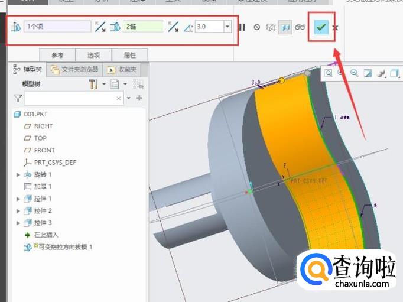The height and width of the screenshot is (302, 403).
Task: Select the 2链 hinge collector field
Action: (x=144, y=27)
